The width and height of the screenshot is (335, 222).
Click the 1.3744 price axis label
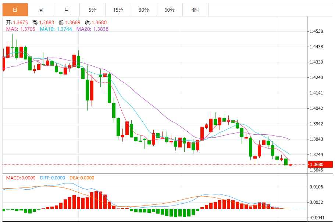316,154
